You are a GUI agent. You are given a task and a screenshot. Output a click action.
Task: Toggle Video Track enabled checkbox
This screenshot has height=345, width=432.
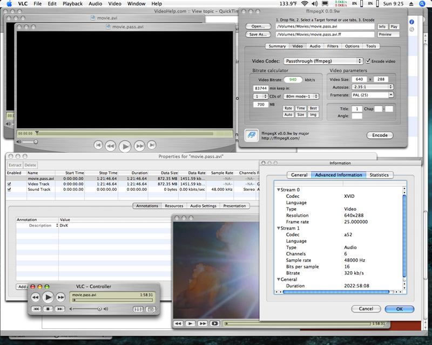click(x=9, y=184)
